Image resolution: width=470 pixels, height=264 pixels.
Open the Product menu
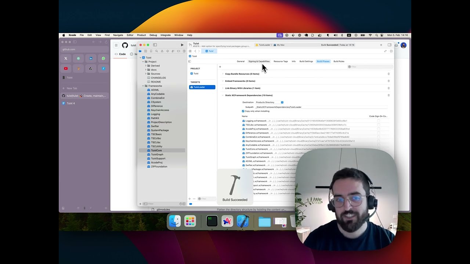pos(141,35)
